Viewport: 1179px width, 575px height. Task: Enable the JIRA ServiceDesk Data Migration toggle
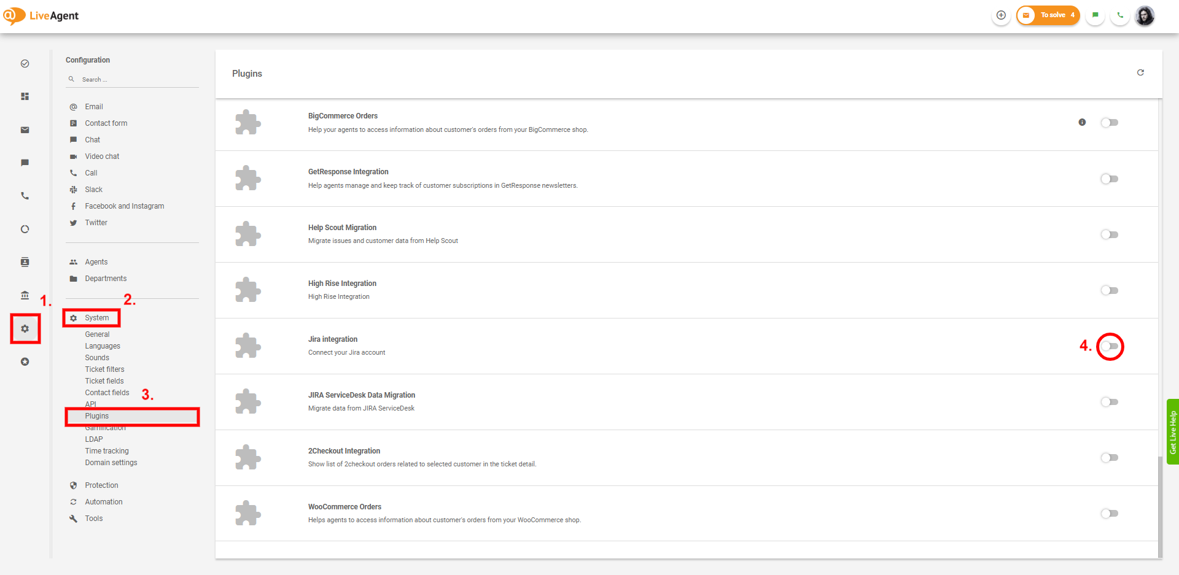click(1110, 403)
